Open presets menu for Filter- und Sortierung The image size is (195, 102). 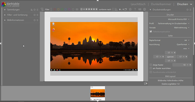[x=37, y=15]
